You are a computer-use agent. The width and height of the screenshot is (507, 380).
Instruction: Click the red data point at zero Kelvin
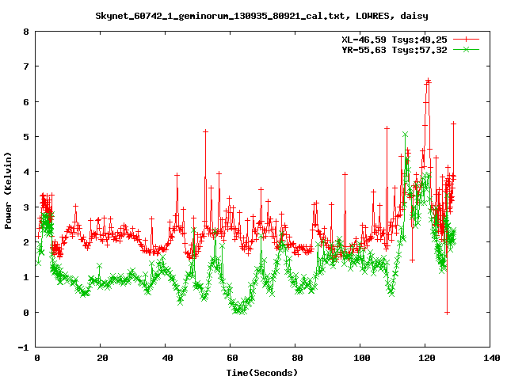447,313
